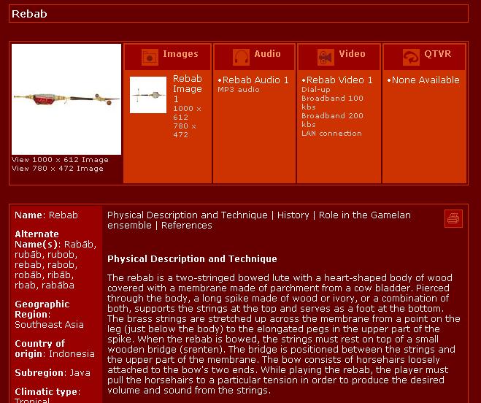Jump to History section

tap(293, 215)
